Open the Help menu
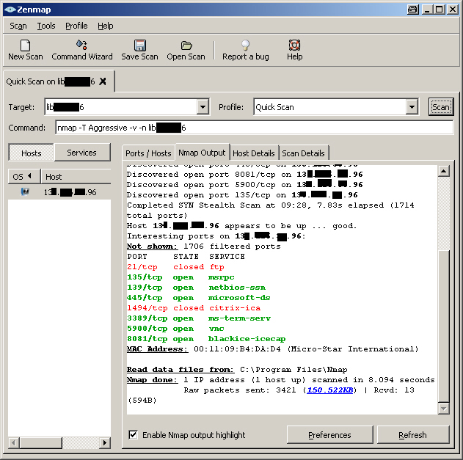This screenshot has width=463, height=460. pyautogui.click(x=106, y=26)
